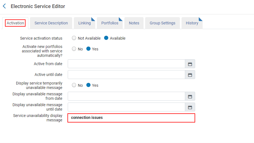254x143 pixels.
Task: Select the Activation tab
Action: click(x=15, y=23)
